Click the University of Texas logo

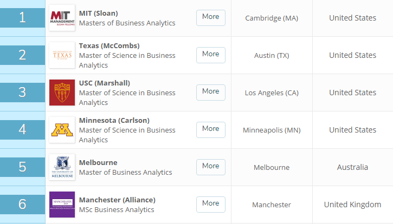62,55
